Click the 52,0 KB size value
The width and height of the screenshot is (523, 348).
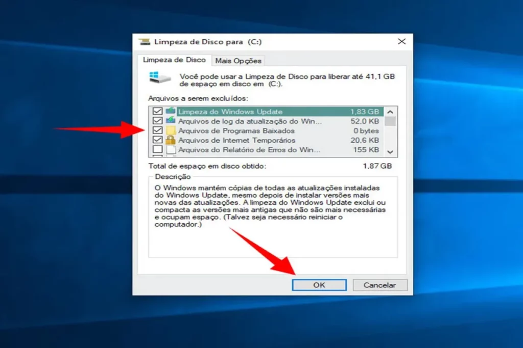point(365,121)
